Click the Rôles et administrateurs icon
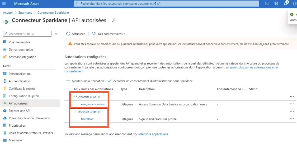This screenshot has height=144, width=297. (x=5, y=133)
